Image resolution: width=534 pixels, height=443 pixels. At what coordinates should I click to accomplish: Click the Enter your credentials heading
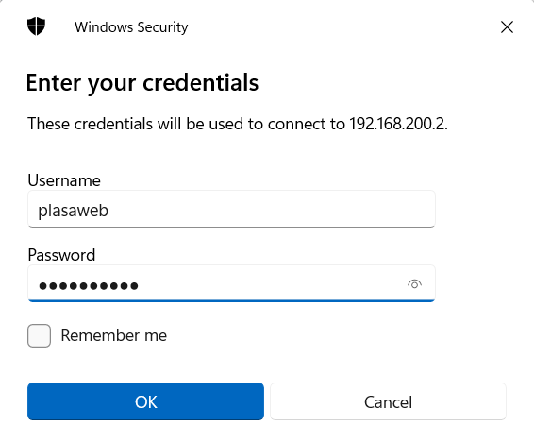click(142, 82)
